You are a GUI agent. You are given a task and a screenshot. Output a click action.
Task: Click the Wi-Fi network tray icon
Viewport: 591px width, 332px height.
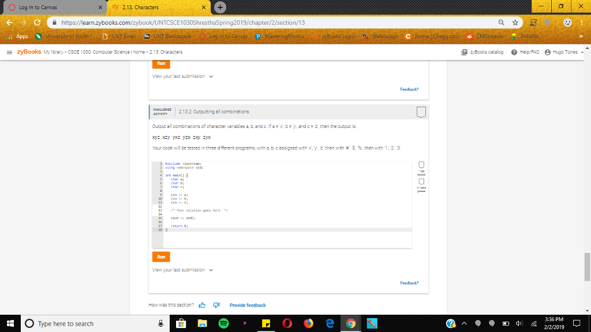point(534,323)
